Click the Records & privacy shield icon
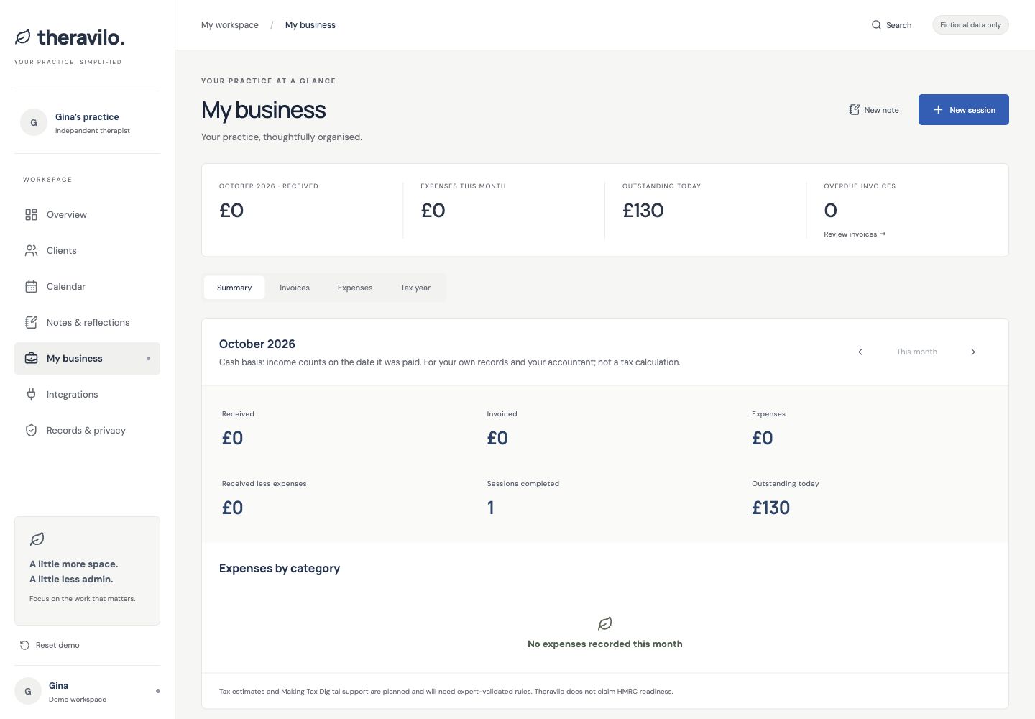The height and width of the screenshot is (719, 1035). pos(31,430)
